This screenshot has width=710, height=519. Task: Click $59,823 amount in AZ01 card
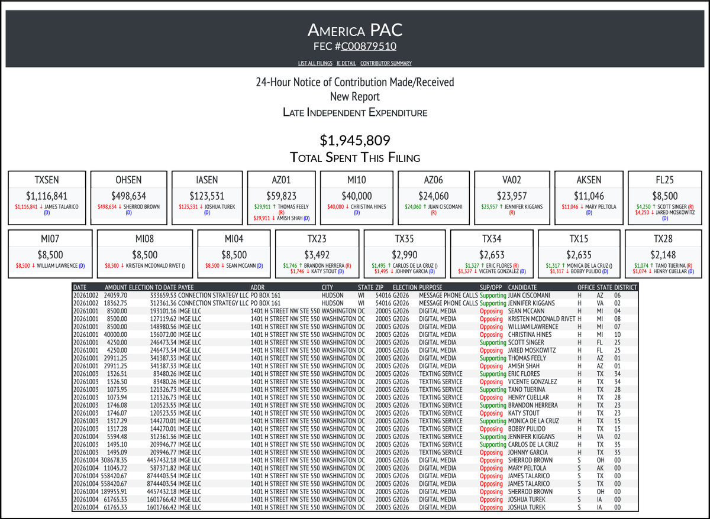(281, 196)
